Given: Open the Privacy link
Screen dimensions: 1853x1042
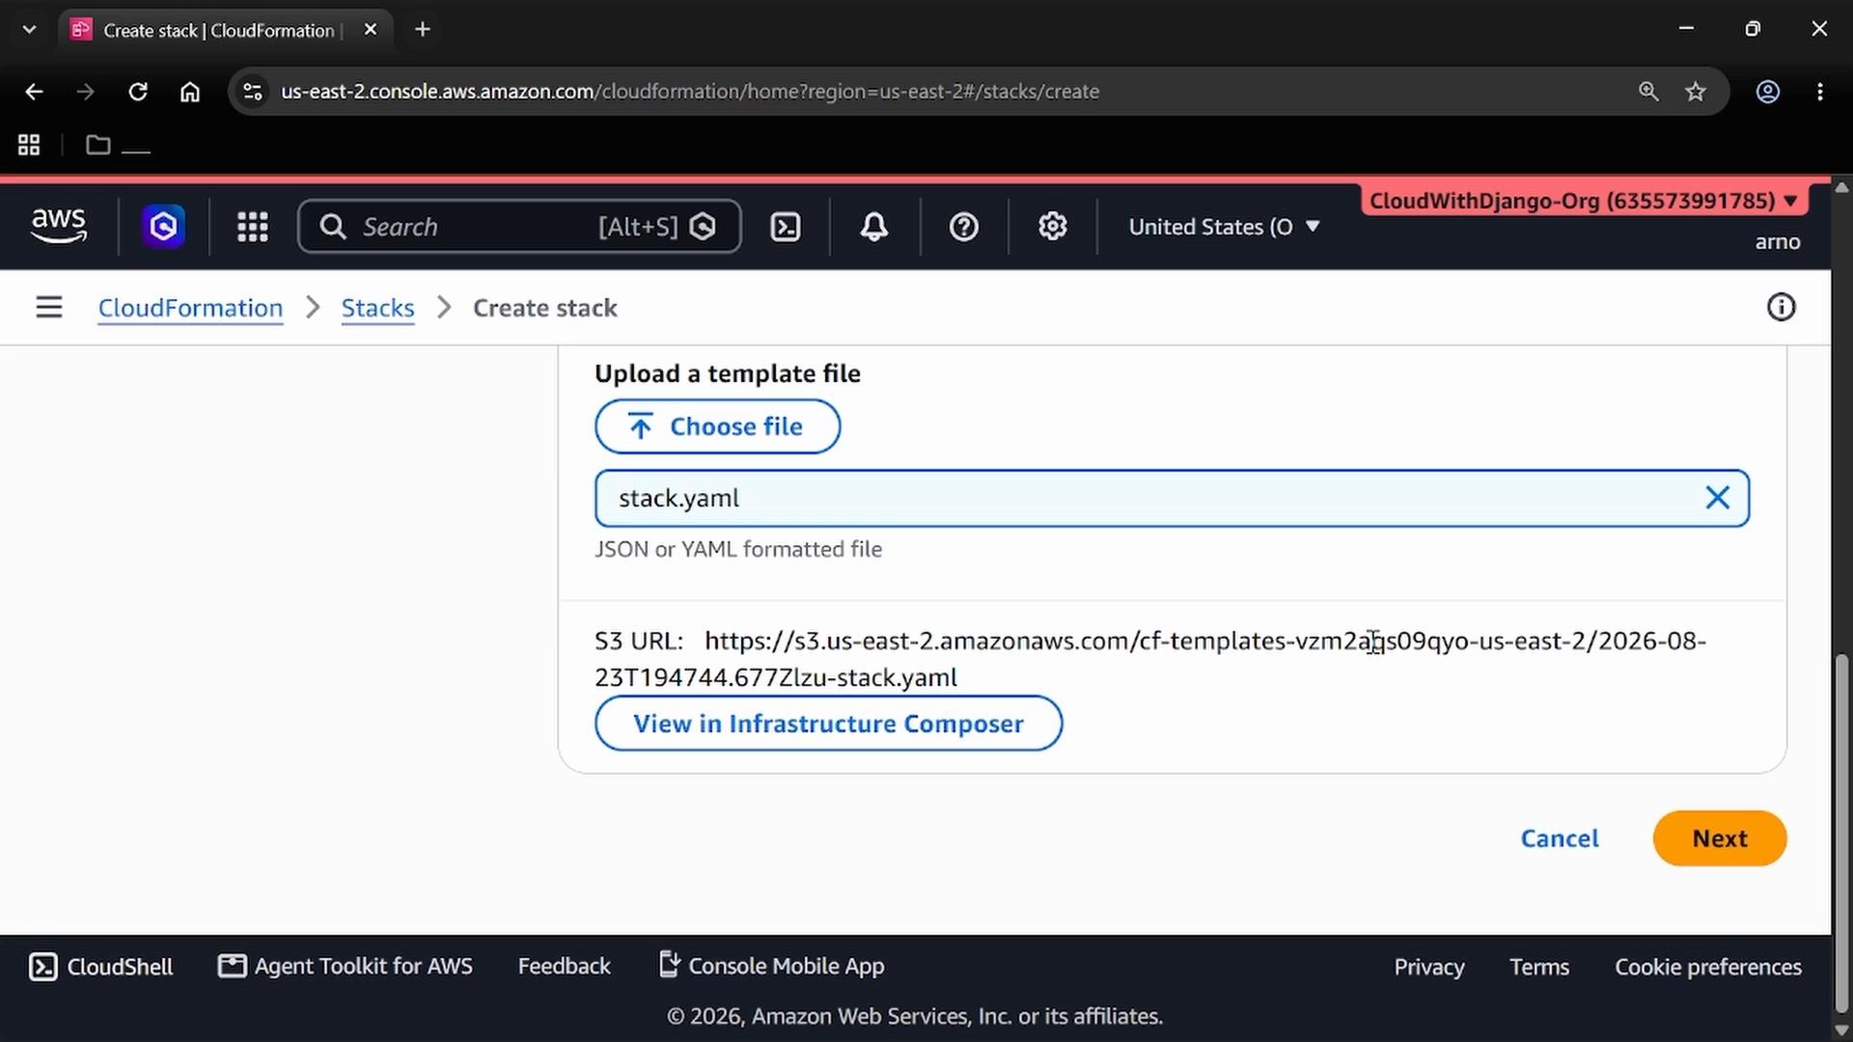Looking at the screenshot, I should click(1428, 967).
